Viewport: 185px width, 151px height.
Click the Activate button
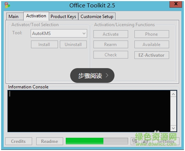pyautogui.click(x=111, y=34)
